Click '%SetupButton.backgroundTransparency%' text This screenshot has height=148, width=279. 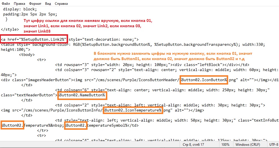pyautogui.click(x=195, y=45)
